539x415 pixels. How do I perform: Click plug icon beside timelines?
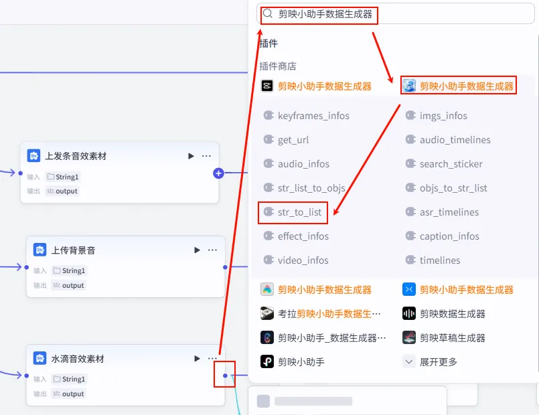click(410, 260)
